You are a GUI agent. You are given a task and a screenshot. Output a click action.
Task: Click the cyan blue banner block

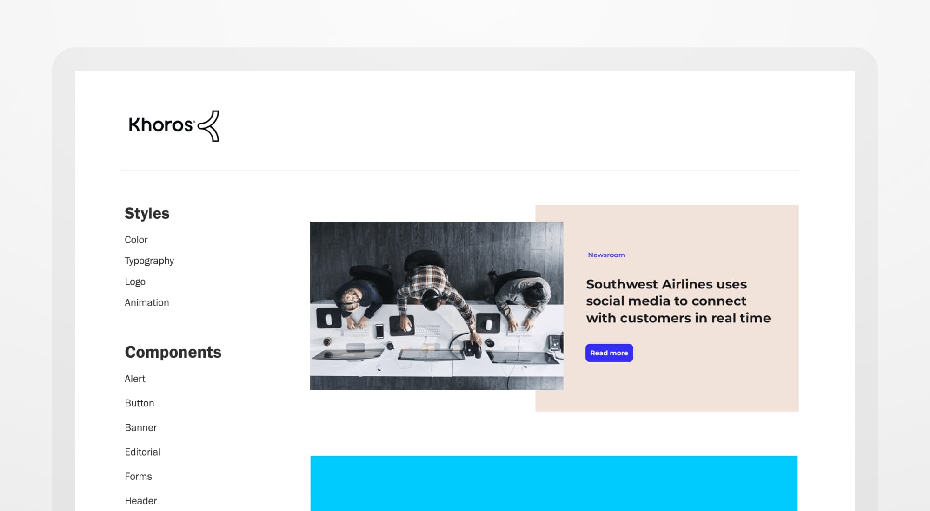tap(554, 483)
